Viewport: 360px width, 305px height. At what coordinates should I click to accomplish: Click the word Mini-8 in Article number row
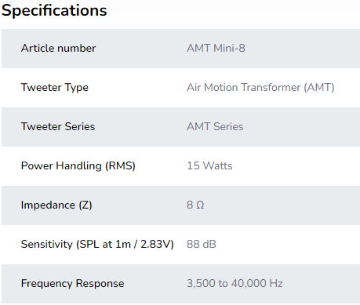pyautogui.click(x=229, y=48)
